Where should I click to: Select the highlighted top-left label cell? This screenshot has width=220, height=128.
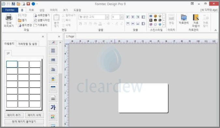(12, 64)
